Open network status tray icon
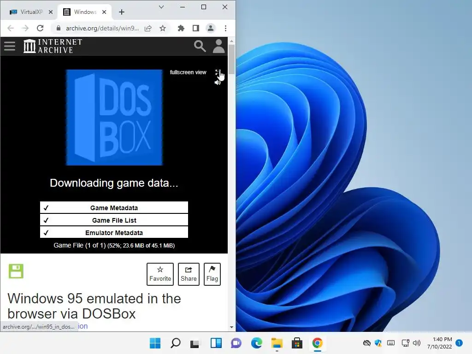The image size is (472, 354). (x=405, y=343)
